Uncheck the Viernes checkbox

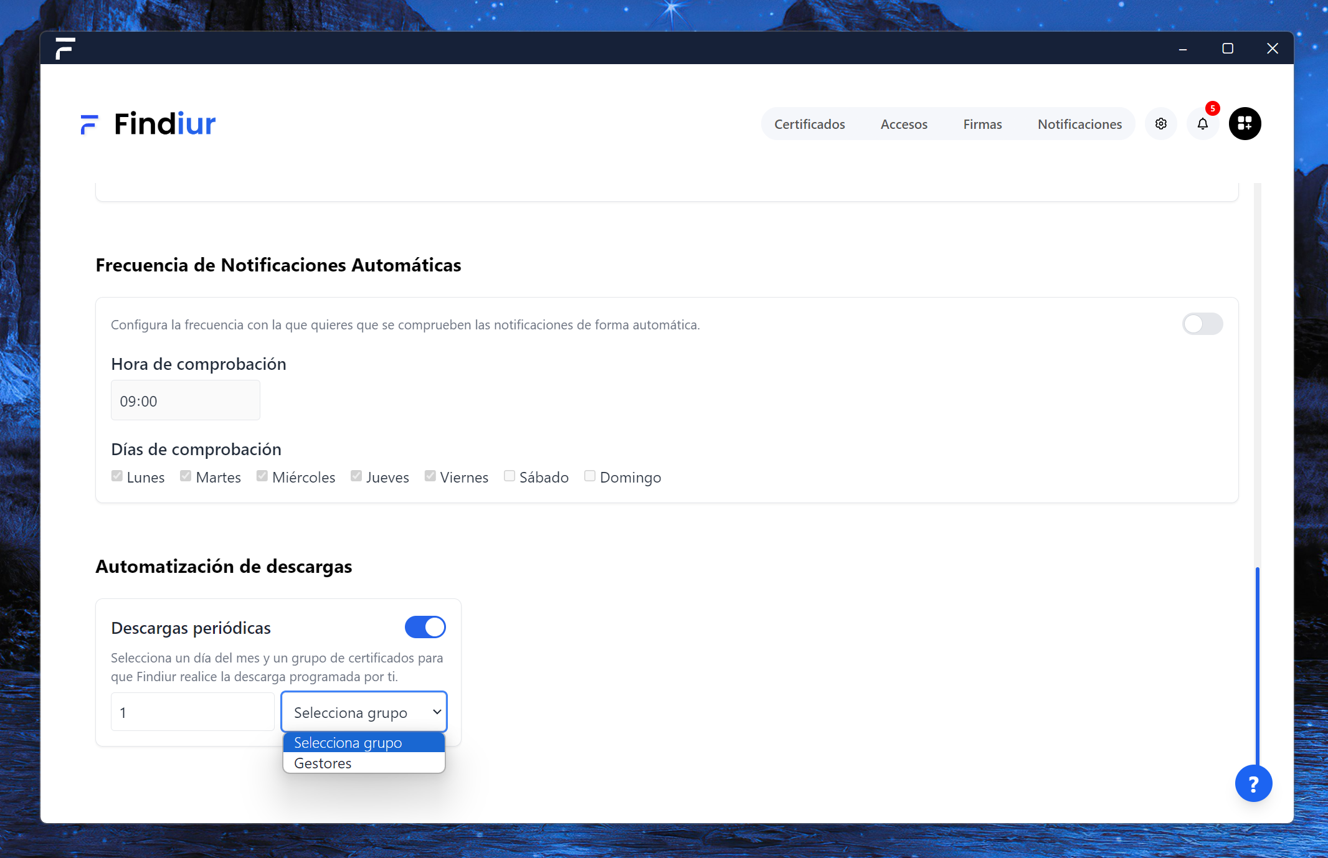tap(430, 476)
